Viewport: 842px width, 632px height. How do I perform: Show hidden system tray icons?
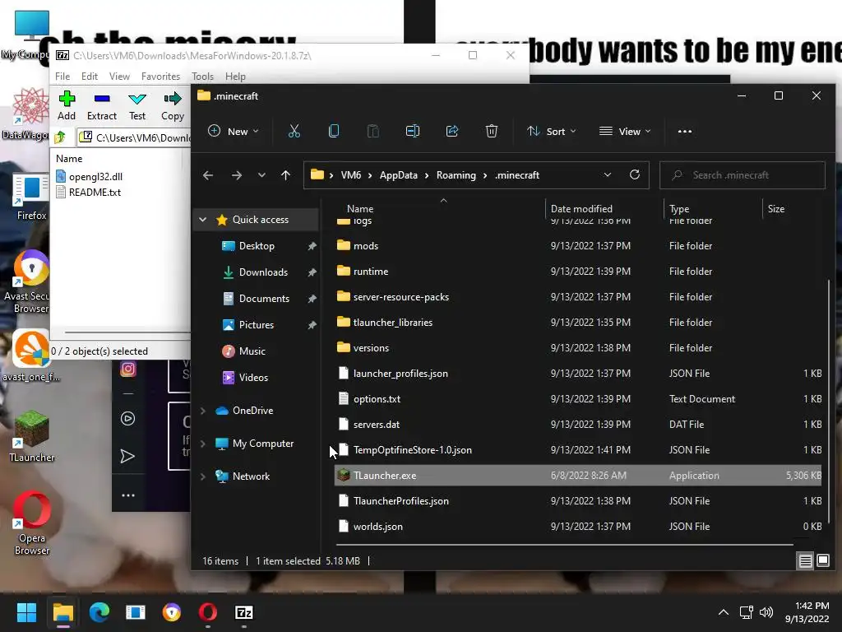[x=724, y=612]
